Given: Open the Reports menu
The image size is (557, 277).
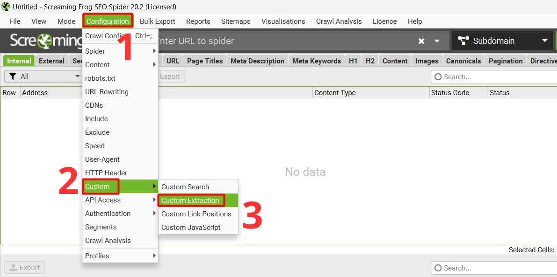Looking at the screenshot, I should [x=198, y=21].
